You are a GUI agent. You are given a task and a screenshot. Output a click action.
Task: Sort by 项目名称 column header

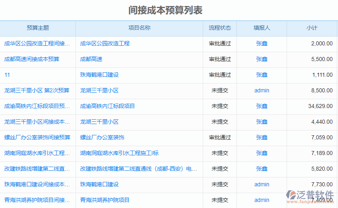point(139,28)
